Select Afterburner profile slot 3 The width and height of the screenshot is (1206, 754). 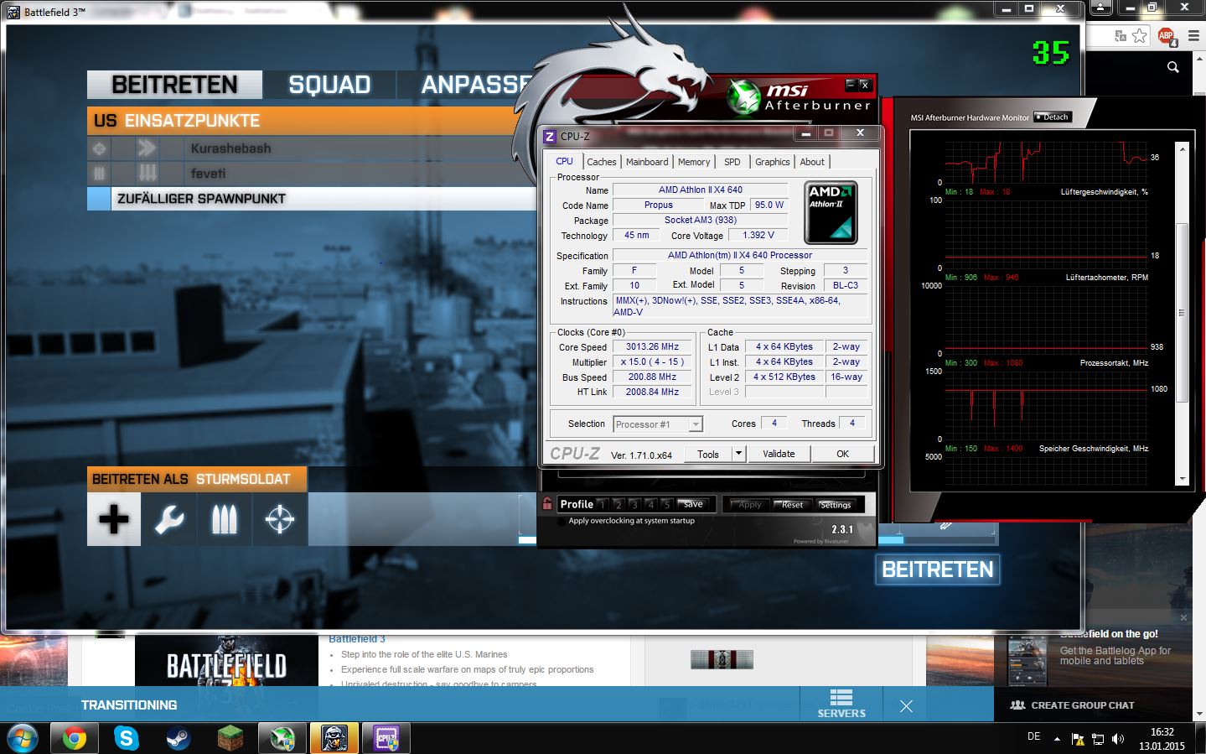pyautogui.click(x=634, y=504)
